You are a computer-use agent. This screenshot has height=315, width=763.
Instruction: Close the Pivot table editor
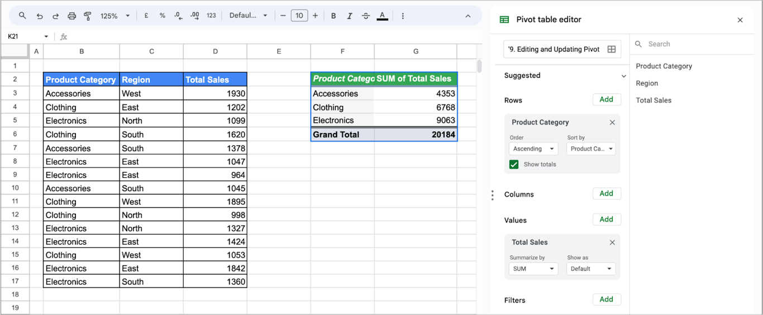[740, 20]
